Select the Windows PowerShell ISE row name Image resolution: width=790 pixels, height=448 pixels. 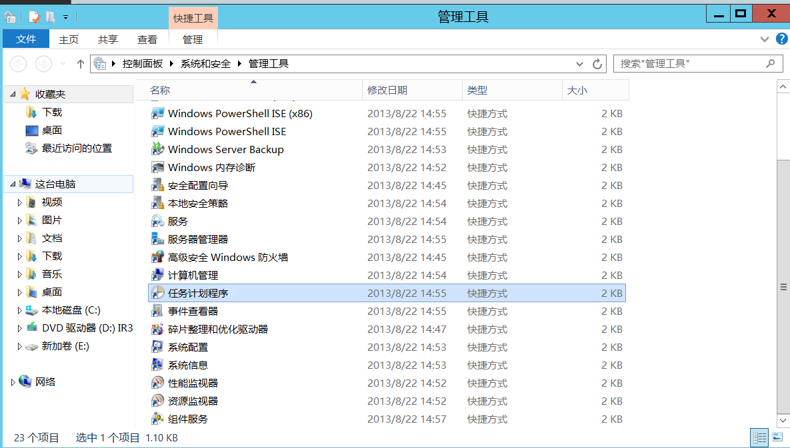point(227,132)
